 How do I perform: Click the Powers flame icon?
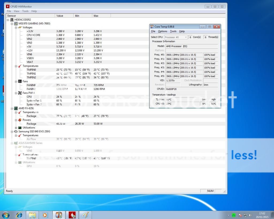pyautogui.click(x=20, y=120)
